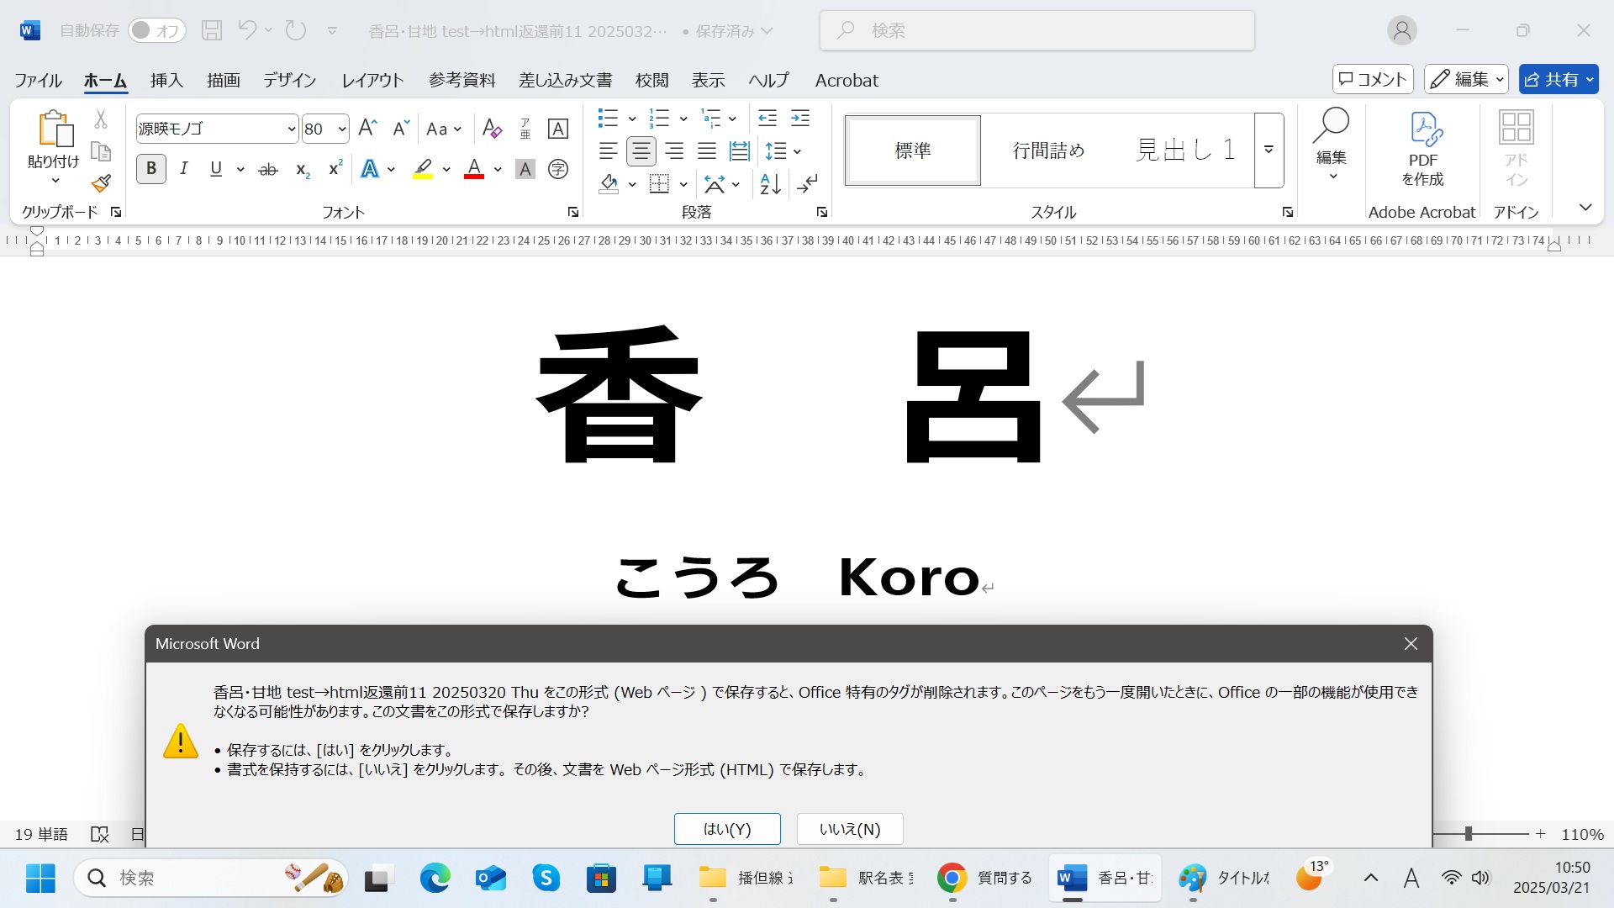Viewport: 1614px width, 908px height.
Task: Open the font color dropdown arrow
Action: coord(496,170)
